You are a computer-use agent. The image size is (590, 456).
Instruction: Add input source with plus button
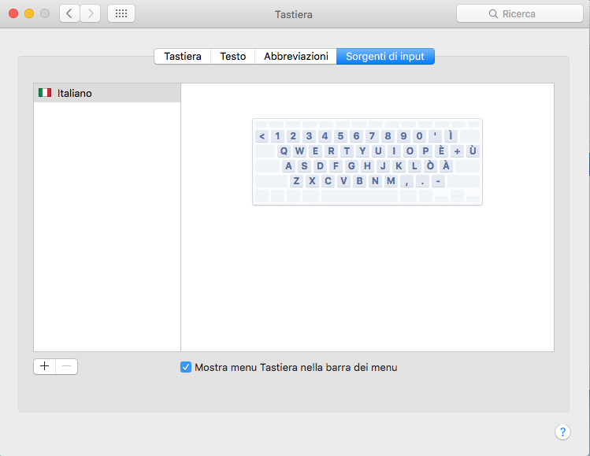point(45,366)
